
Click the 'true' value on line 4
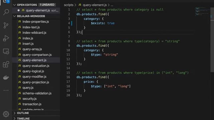click(x=111, y=23)
